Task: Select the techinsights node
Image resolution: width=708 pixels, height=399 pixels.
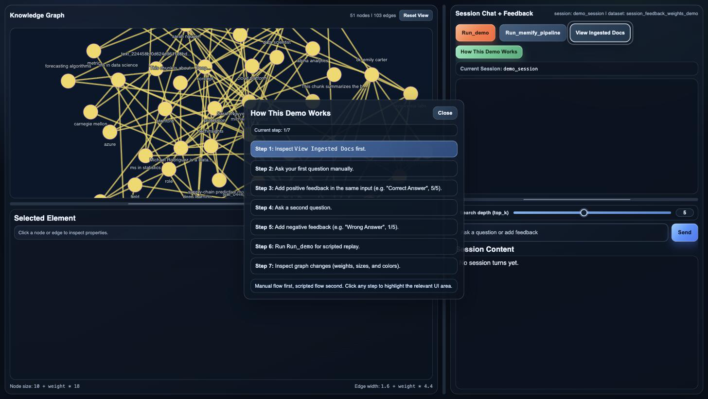Action: (211, 145)
